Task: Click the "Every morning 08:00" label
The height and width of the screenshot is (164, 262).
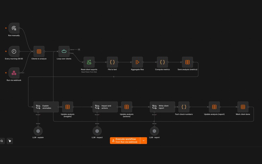Action: [x=14, y=59]
